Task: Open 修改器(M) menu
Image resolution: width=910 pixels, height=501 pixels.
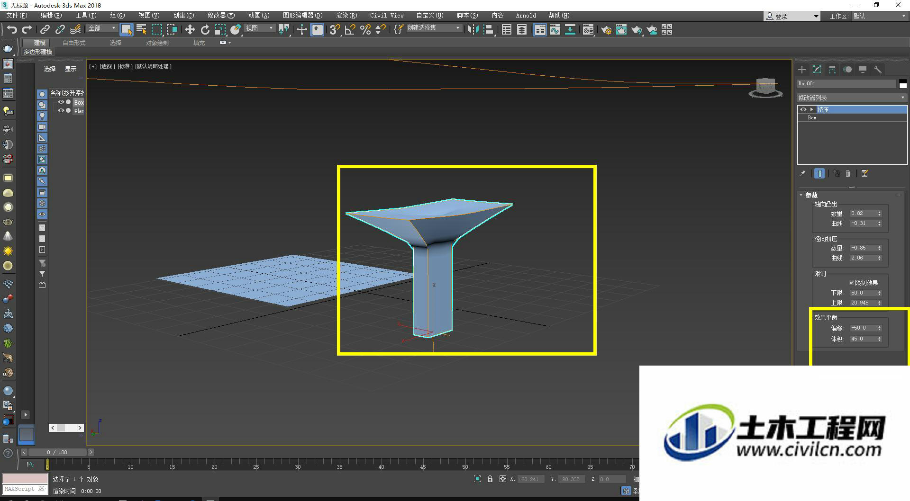Action: click(221, 16)
